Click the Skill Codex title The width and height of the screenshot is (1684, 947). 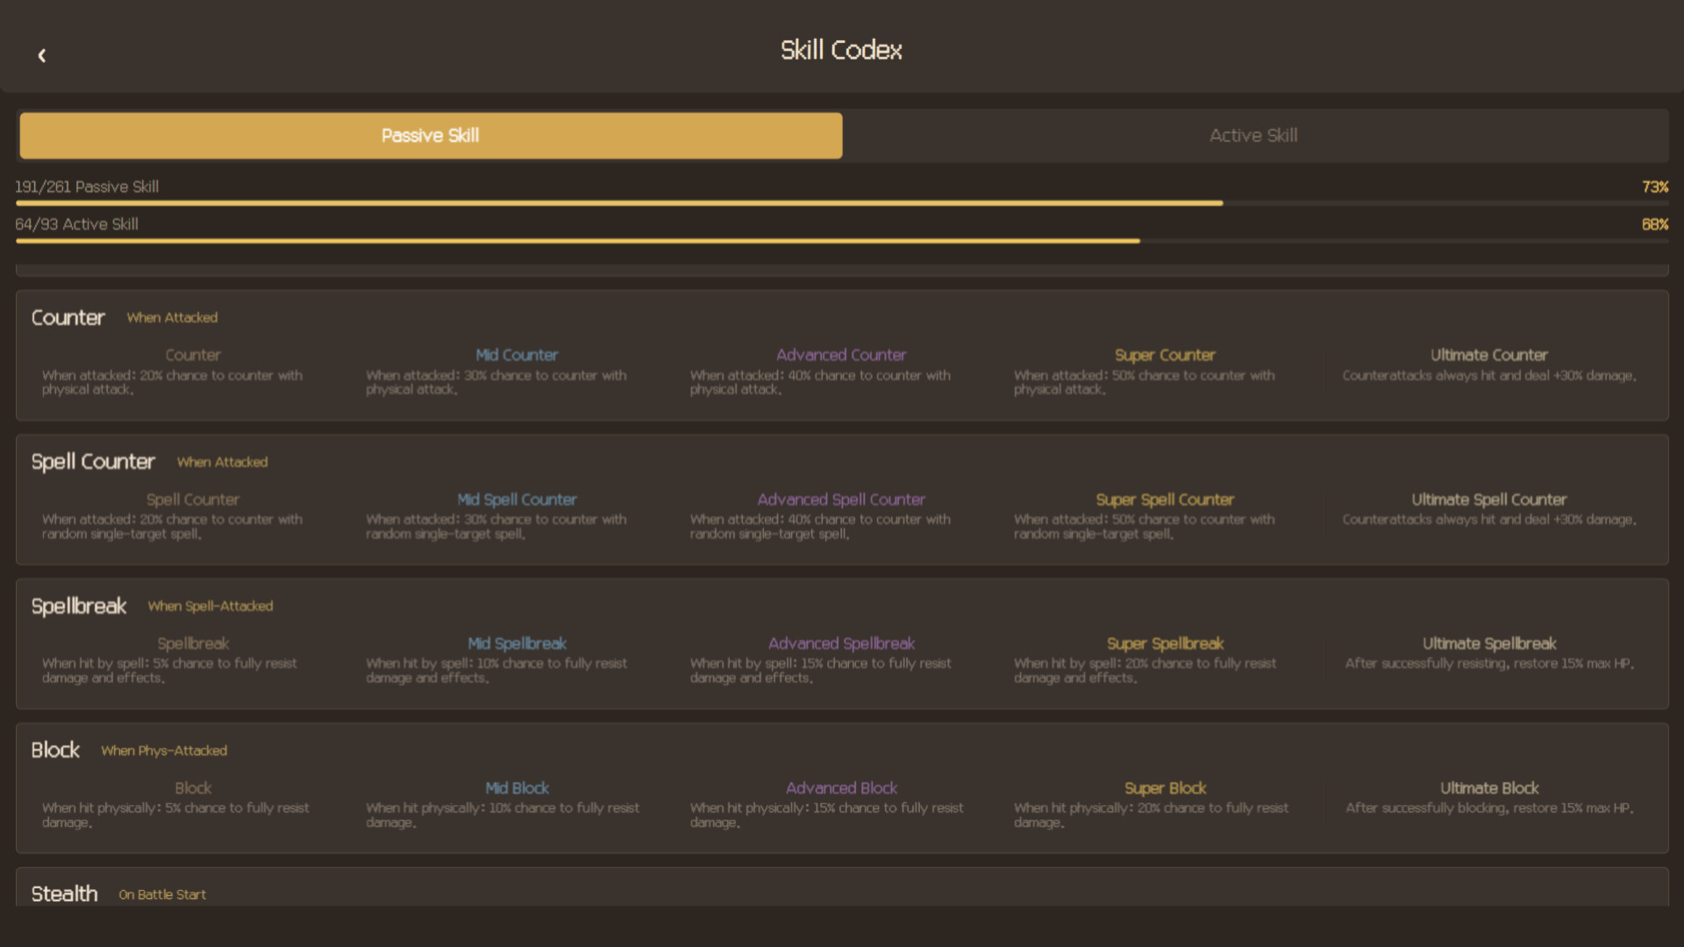click(841, 50)
